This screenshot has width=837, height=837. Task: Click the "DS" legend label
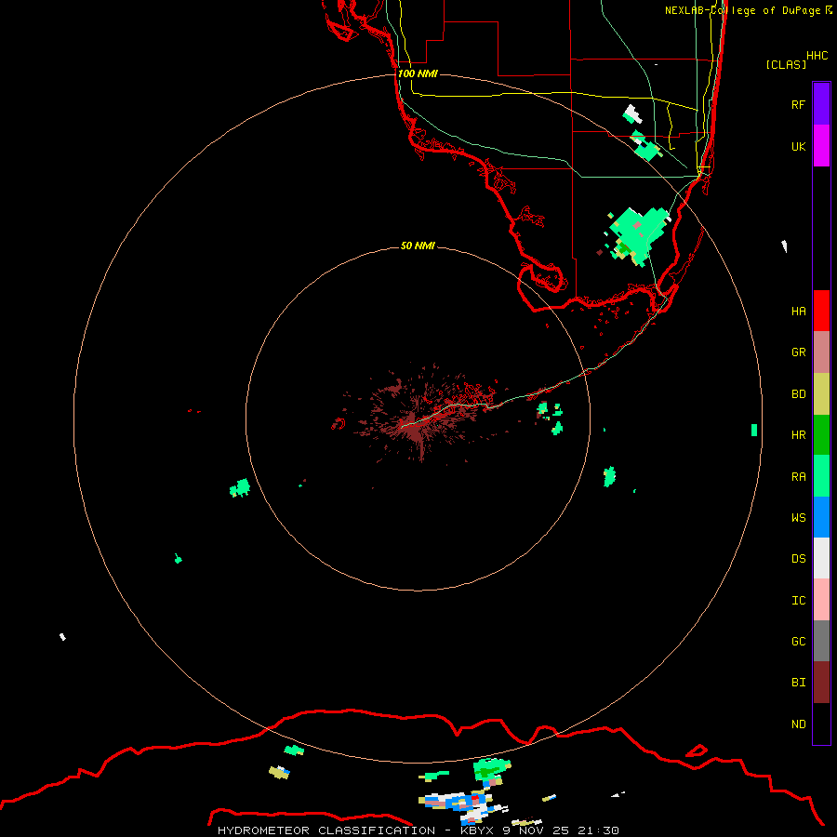pos(798,559)
